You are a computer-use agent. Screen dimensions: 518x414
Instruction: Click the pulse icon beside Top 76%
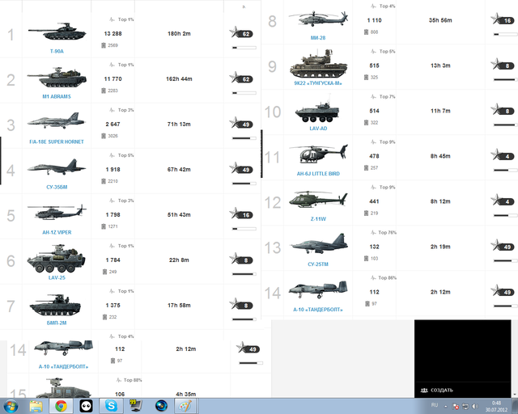373,232
